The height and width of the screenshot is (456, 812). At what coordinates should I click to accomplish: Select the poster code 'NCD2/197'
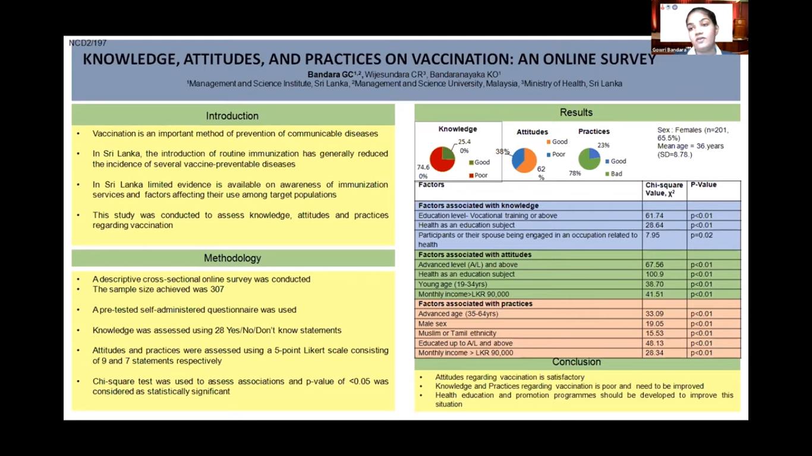87,43
